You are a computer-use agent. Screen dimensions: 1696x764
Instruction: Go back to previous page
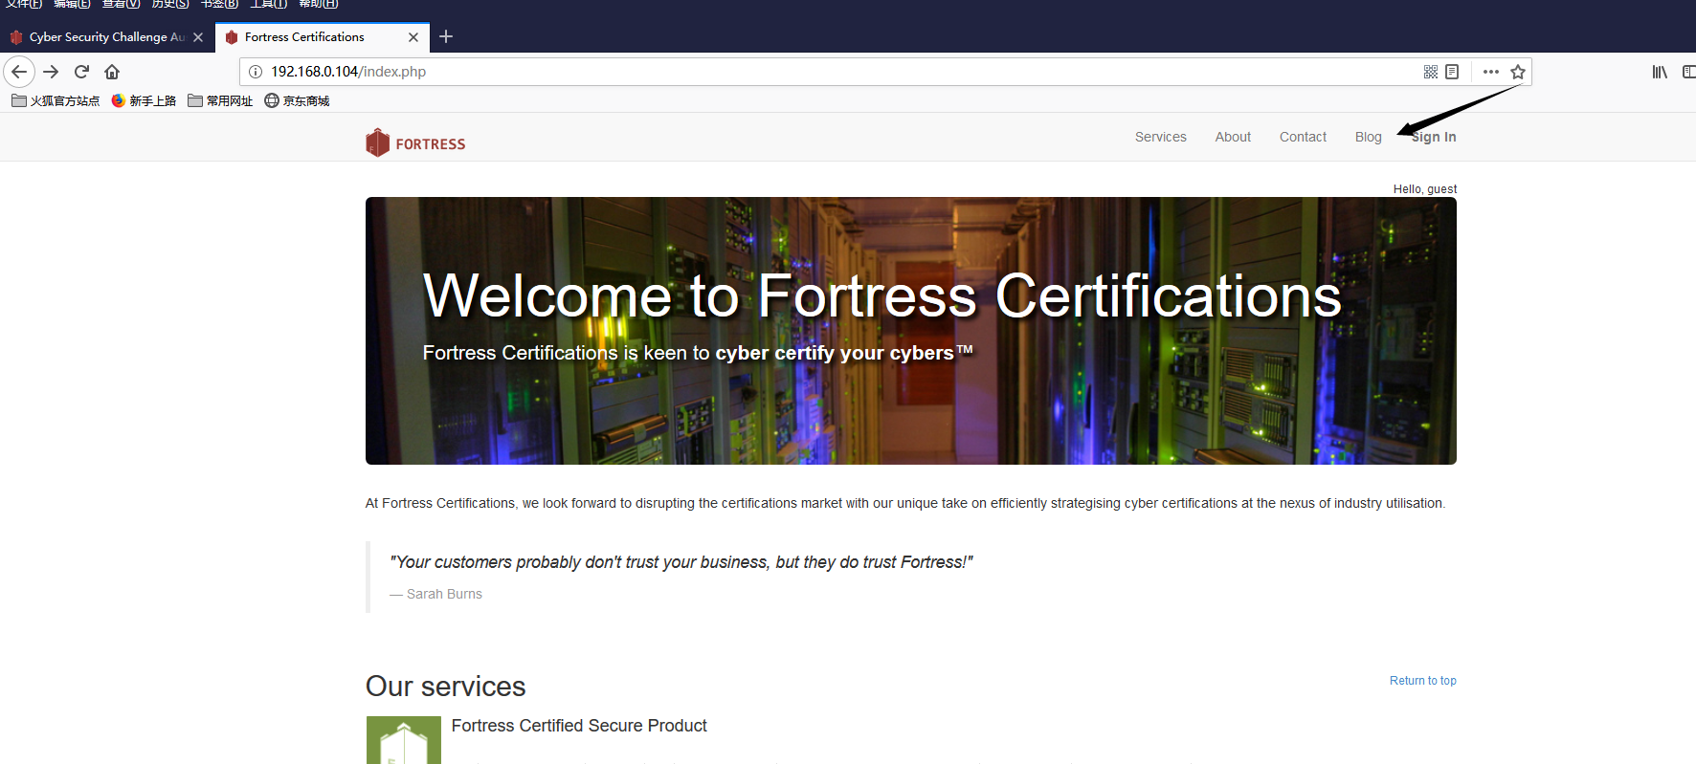tap(19, 72)
